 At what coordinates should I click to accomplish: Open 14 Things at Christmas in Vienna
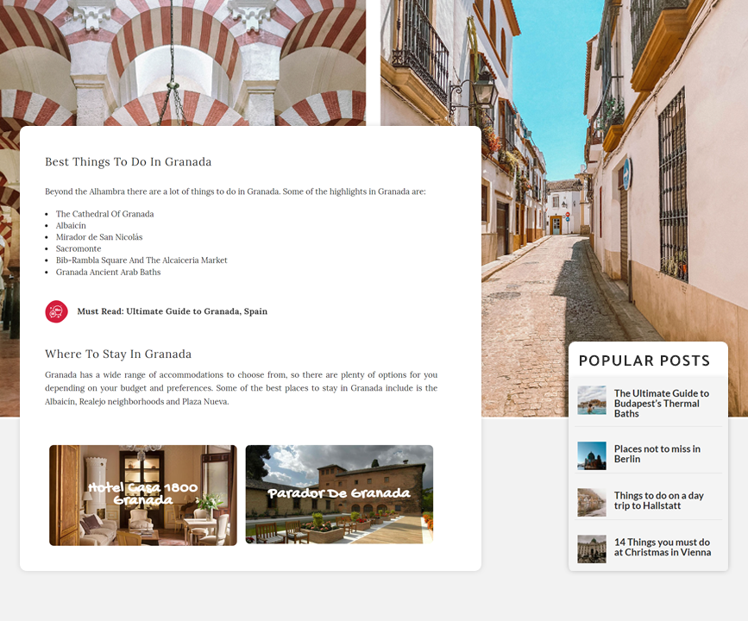tap(662, 547)
